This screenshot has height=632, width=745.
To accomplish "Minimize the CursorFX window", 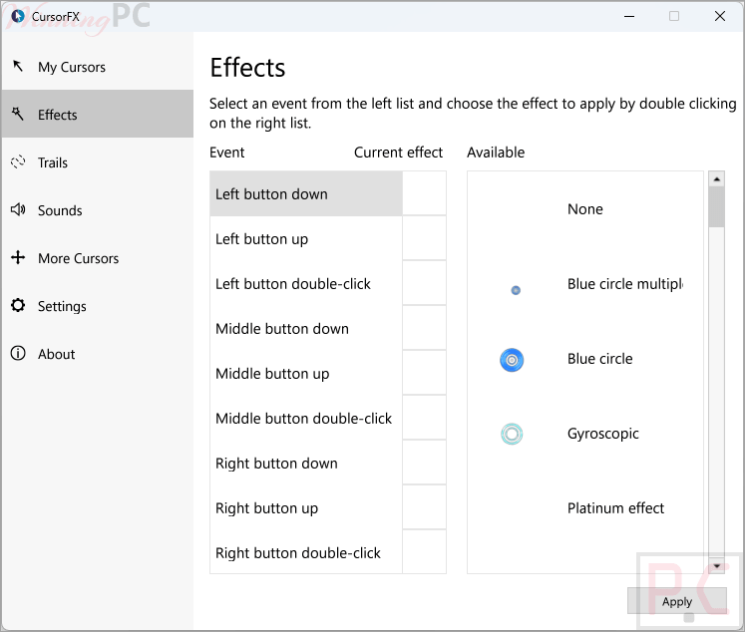I will 629,16.
